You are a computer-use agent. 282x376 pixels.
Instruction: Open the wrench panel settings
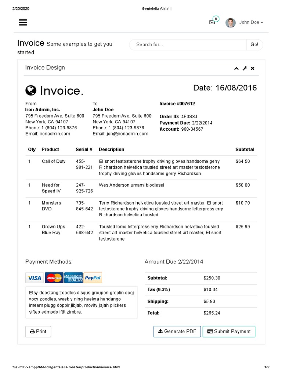[245, 68]
